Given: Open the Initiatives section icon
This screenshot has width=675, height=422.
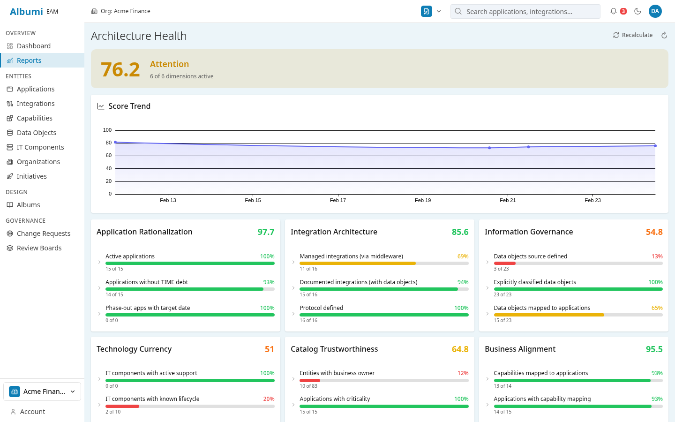Looking at the screenshot, I should click(9, 176).
